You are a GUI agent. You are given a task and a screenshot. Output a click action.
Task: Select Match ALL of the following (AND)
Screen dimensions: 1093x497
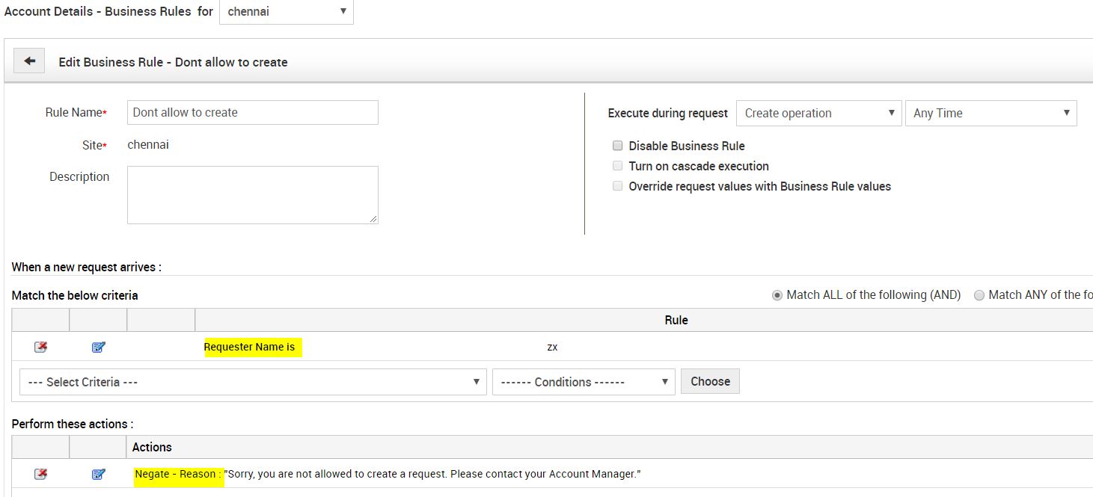777,295
